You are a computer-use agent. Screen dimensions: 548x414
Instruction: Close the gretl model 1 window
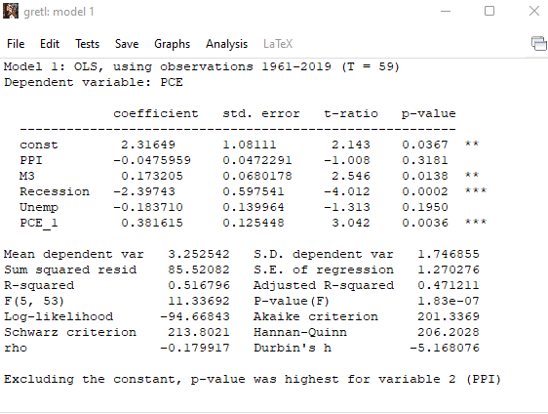pyautogui.click(x=534, y=11)
